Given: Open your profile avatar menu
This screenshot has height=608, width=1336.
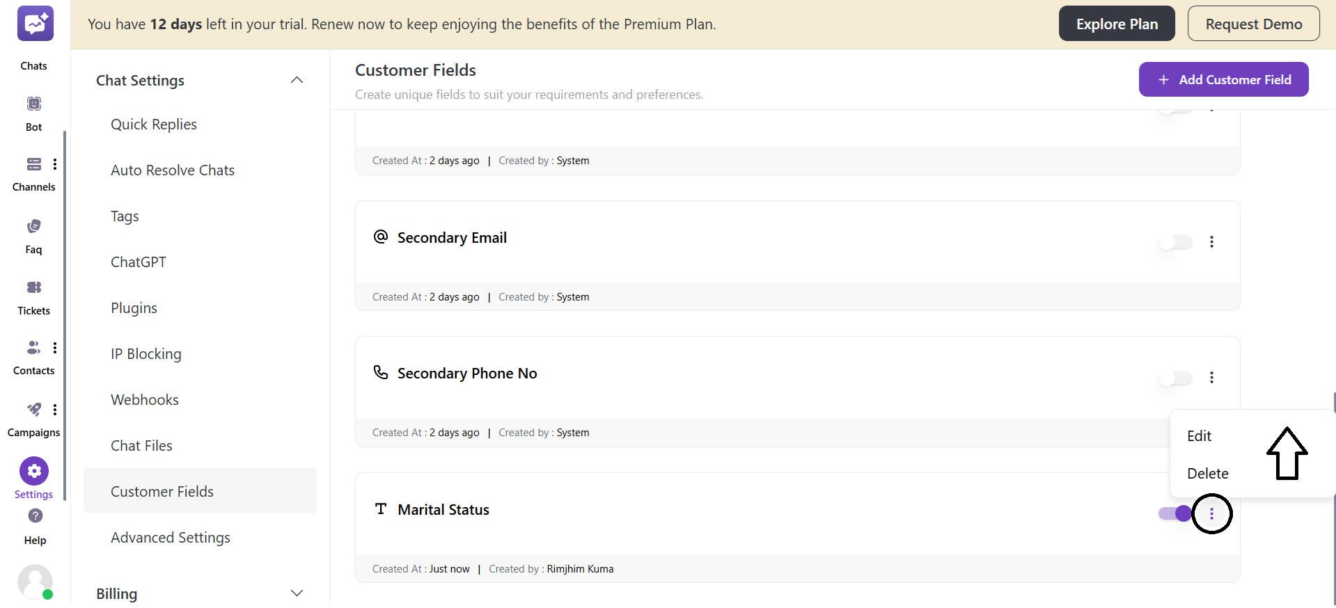Looking at the screenshot, I should (35, 582).
